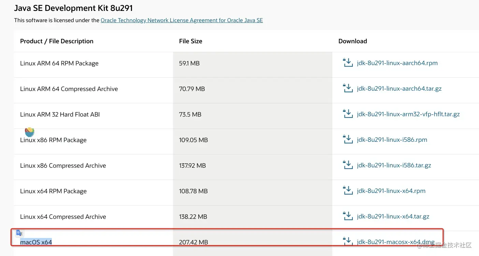Click download icon beside jdk-8u291-linux-aarch64.rpm
This screenshot has height=256, width=479.
click(x=347, y=63)
